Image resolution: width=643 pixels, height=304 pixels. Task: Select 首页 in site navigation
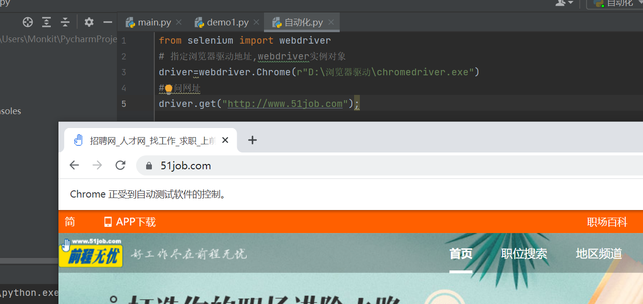[x=461, y=254]
